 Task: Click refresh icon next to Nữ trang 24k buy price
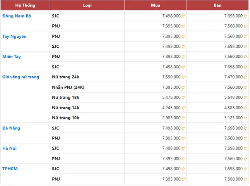point(183,77)
